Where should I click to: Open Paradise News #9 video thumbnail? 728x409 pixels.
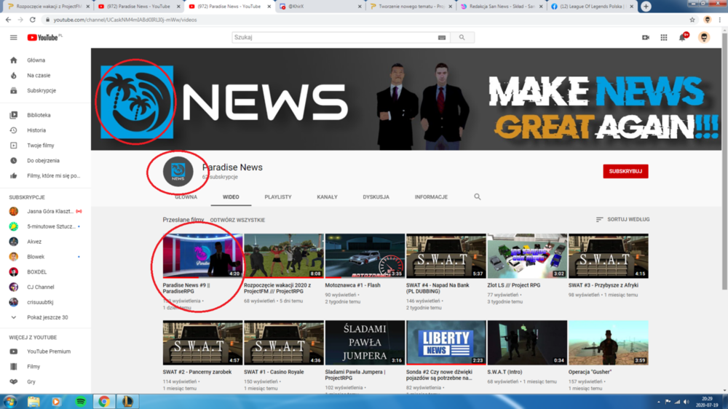[202, 255]
